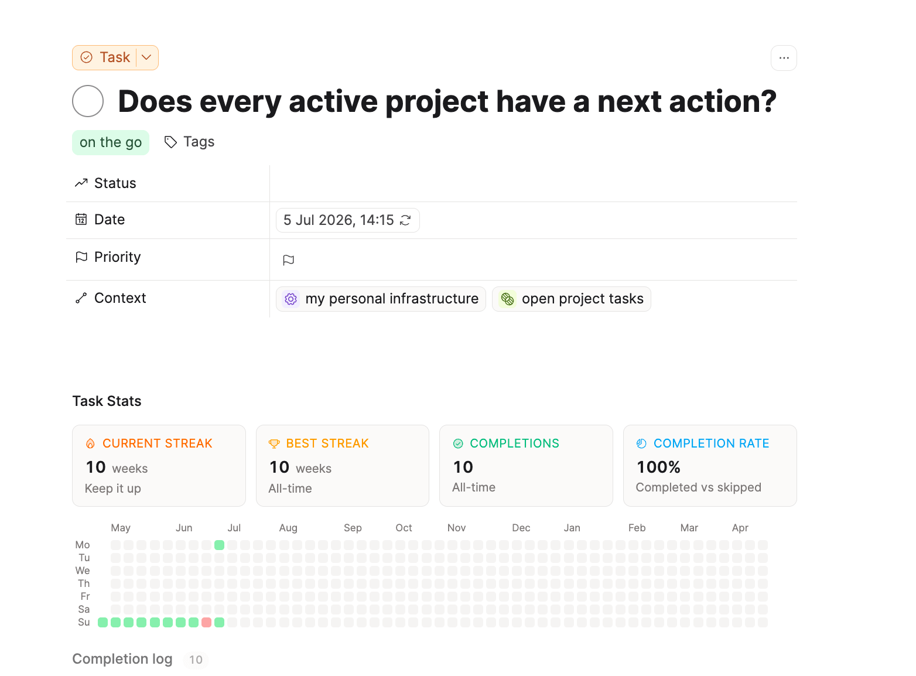This screenshot has height=676, width=916.
Task: Open the Task type dropdown chevron
Action: pyautogui.click(x=146, y=57)
